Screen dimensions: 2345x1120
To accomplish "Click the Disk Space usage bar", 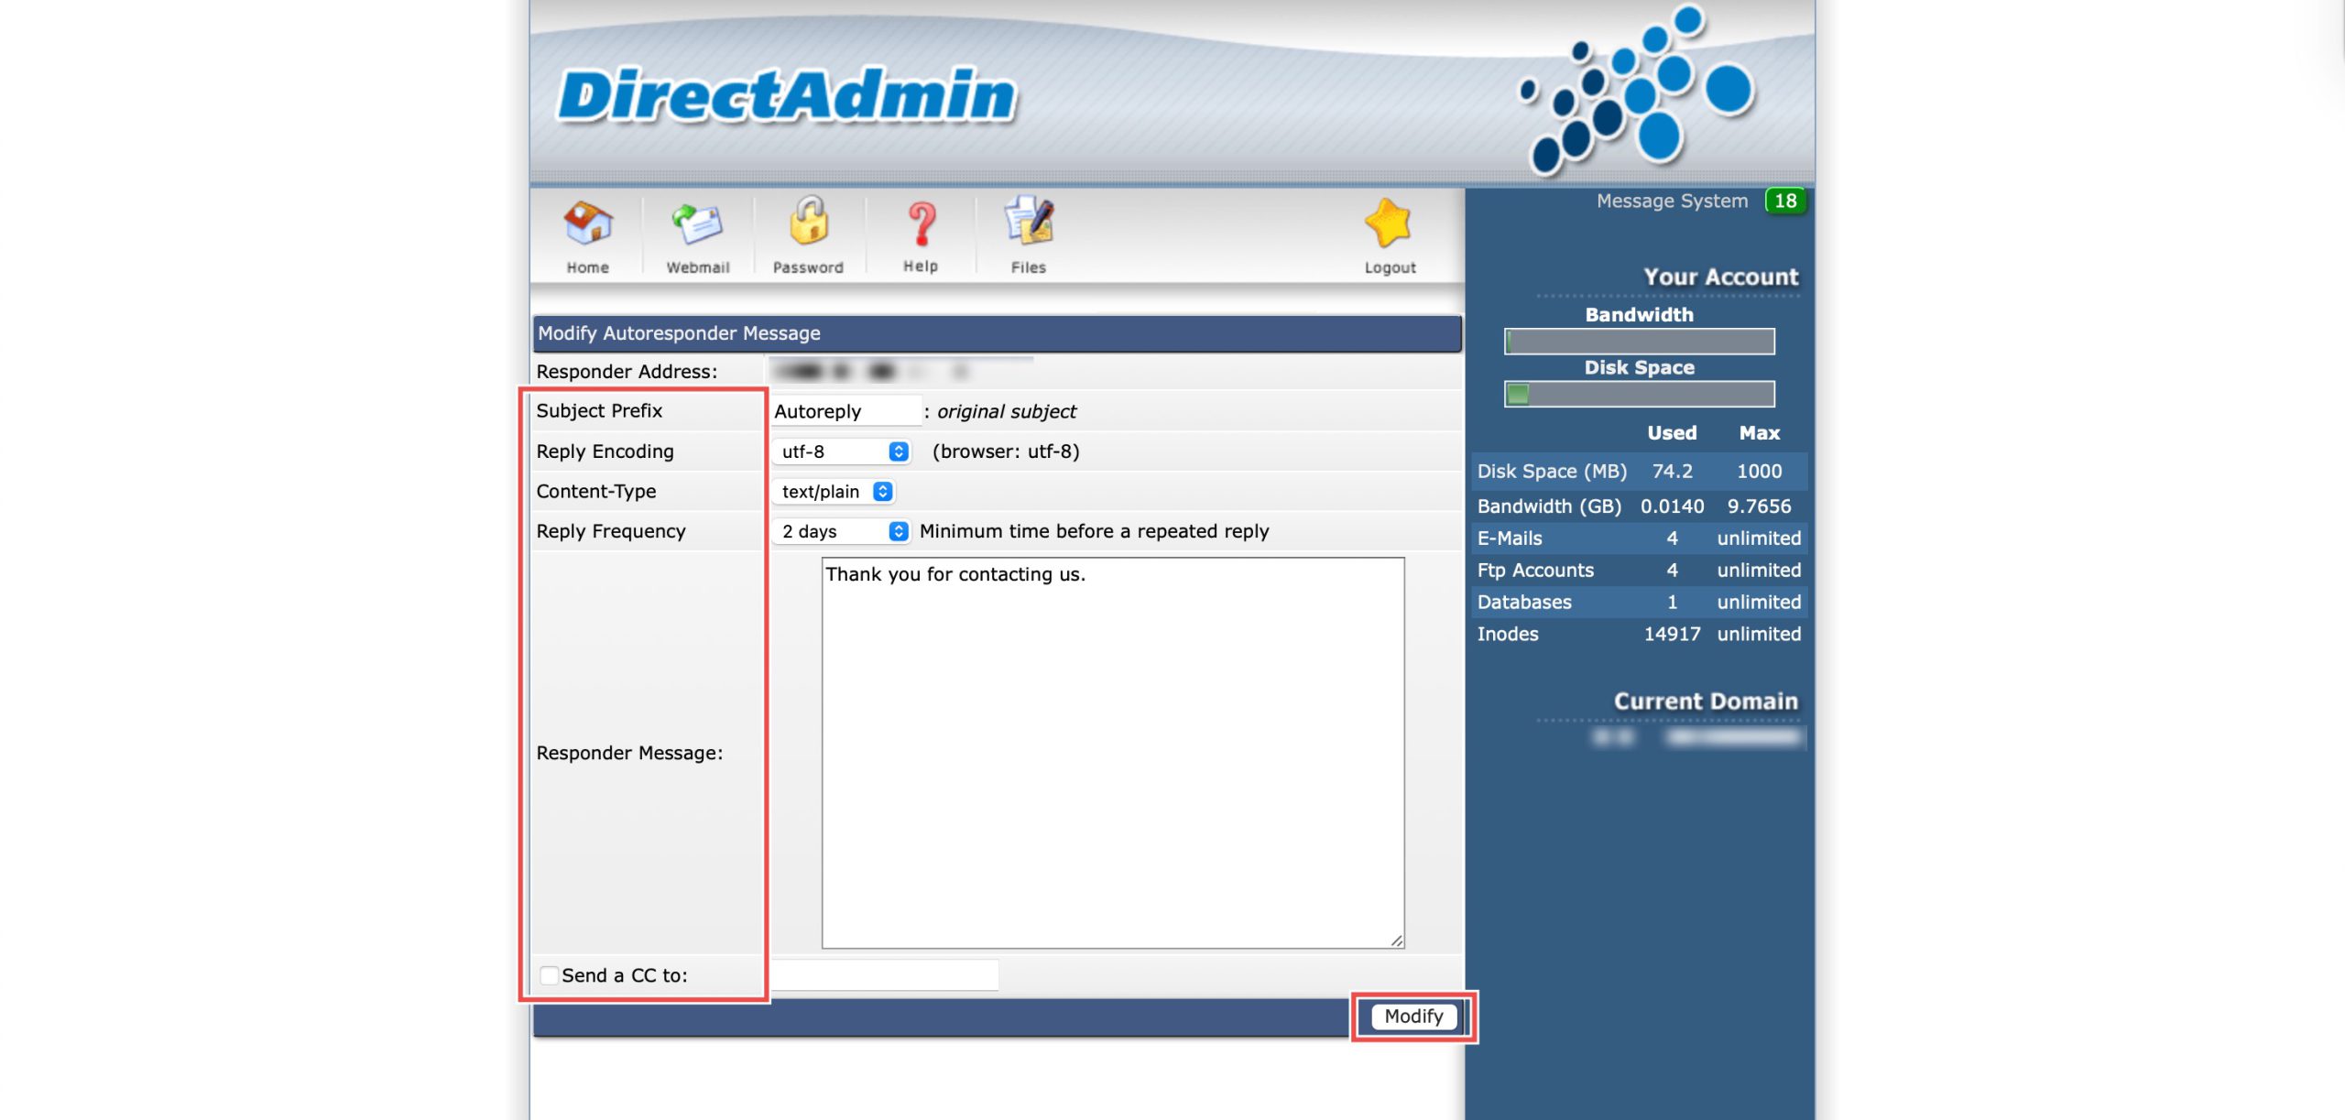I will (1639, 394).
